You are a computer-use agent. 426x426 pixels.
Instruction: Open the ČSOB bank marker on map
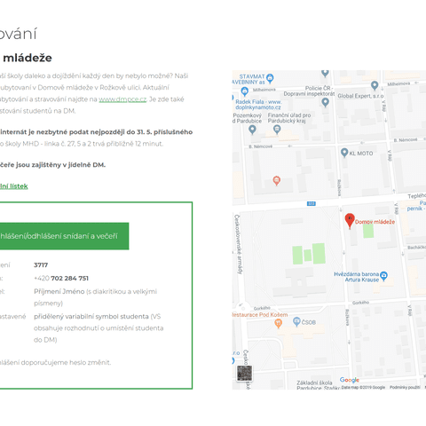pos(296,322)
